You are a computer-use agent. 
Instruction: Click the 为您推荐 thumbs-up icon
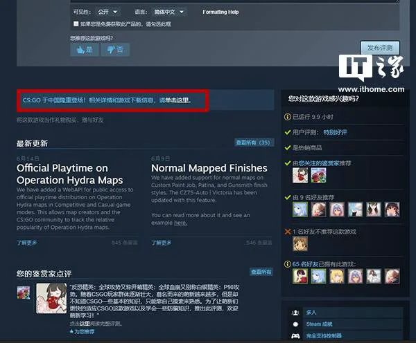(71, 331)
